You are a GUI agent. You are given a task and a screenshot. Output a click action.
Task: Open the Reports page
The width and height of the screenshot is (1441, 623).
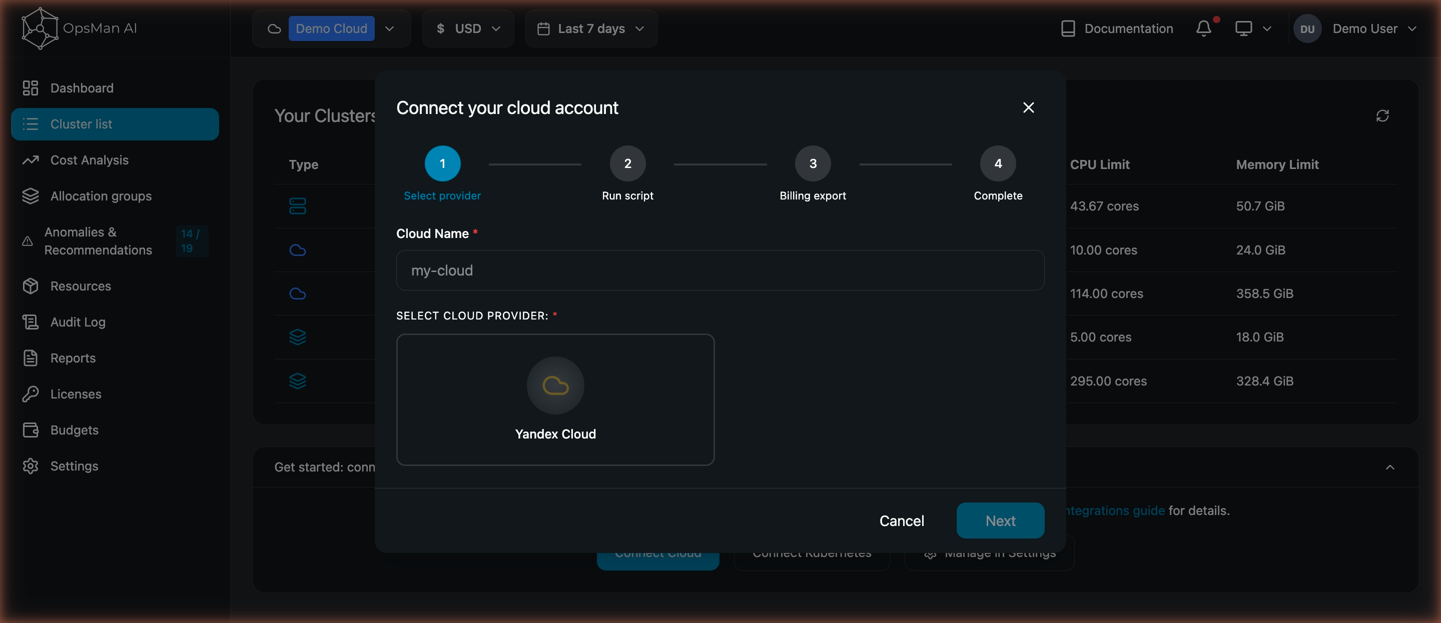[x=115, y=358]
